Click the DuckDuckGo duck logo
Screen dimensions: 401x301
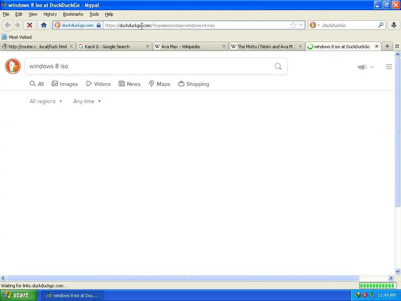click(x=13, y=66)
